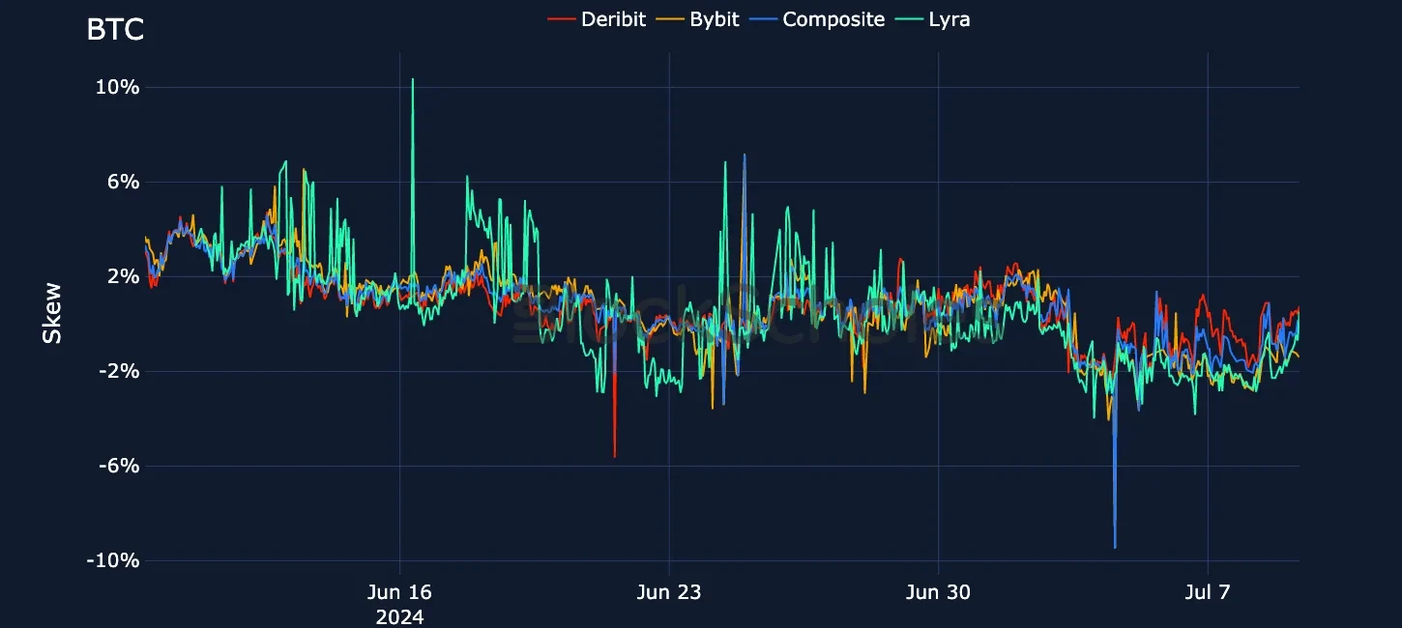Click the -2% y-axis tick label
Image resolution: width=1402 pixels, height=628 pixels.
tap(121, 371)
